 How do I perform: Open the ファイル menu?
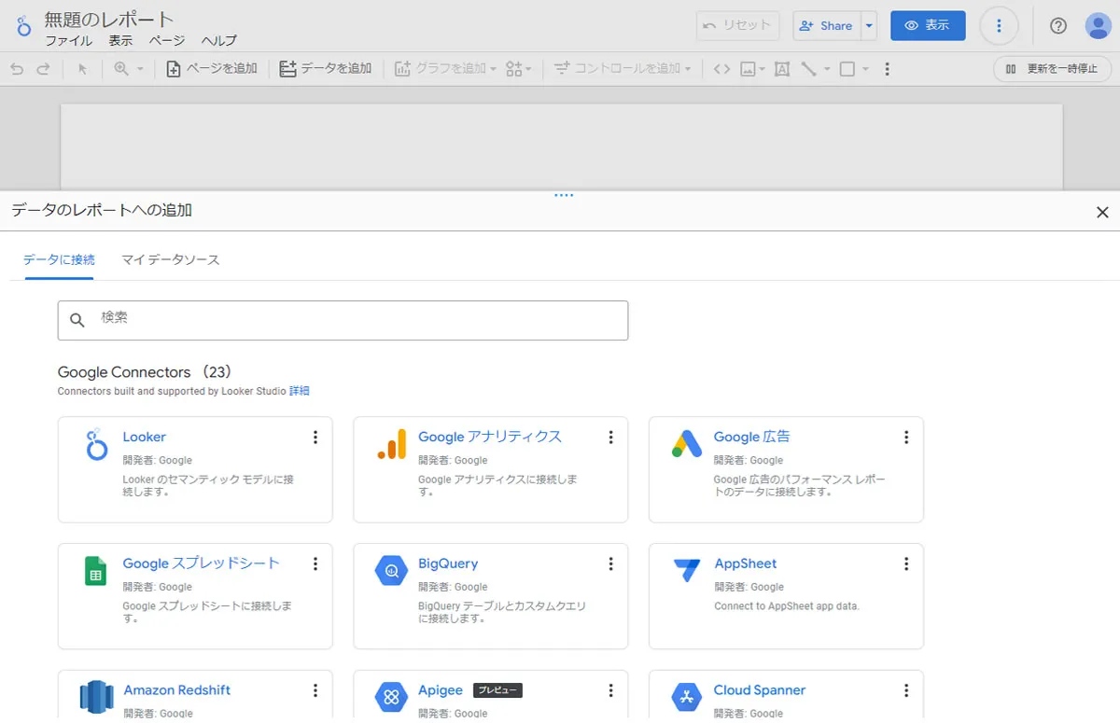(x=68, y=41)
